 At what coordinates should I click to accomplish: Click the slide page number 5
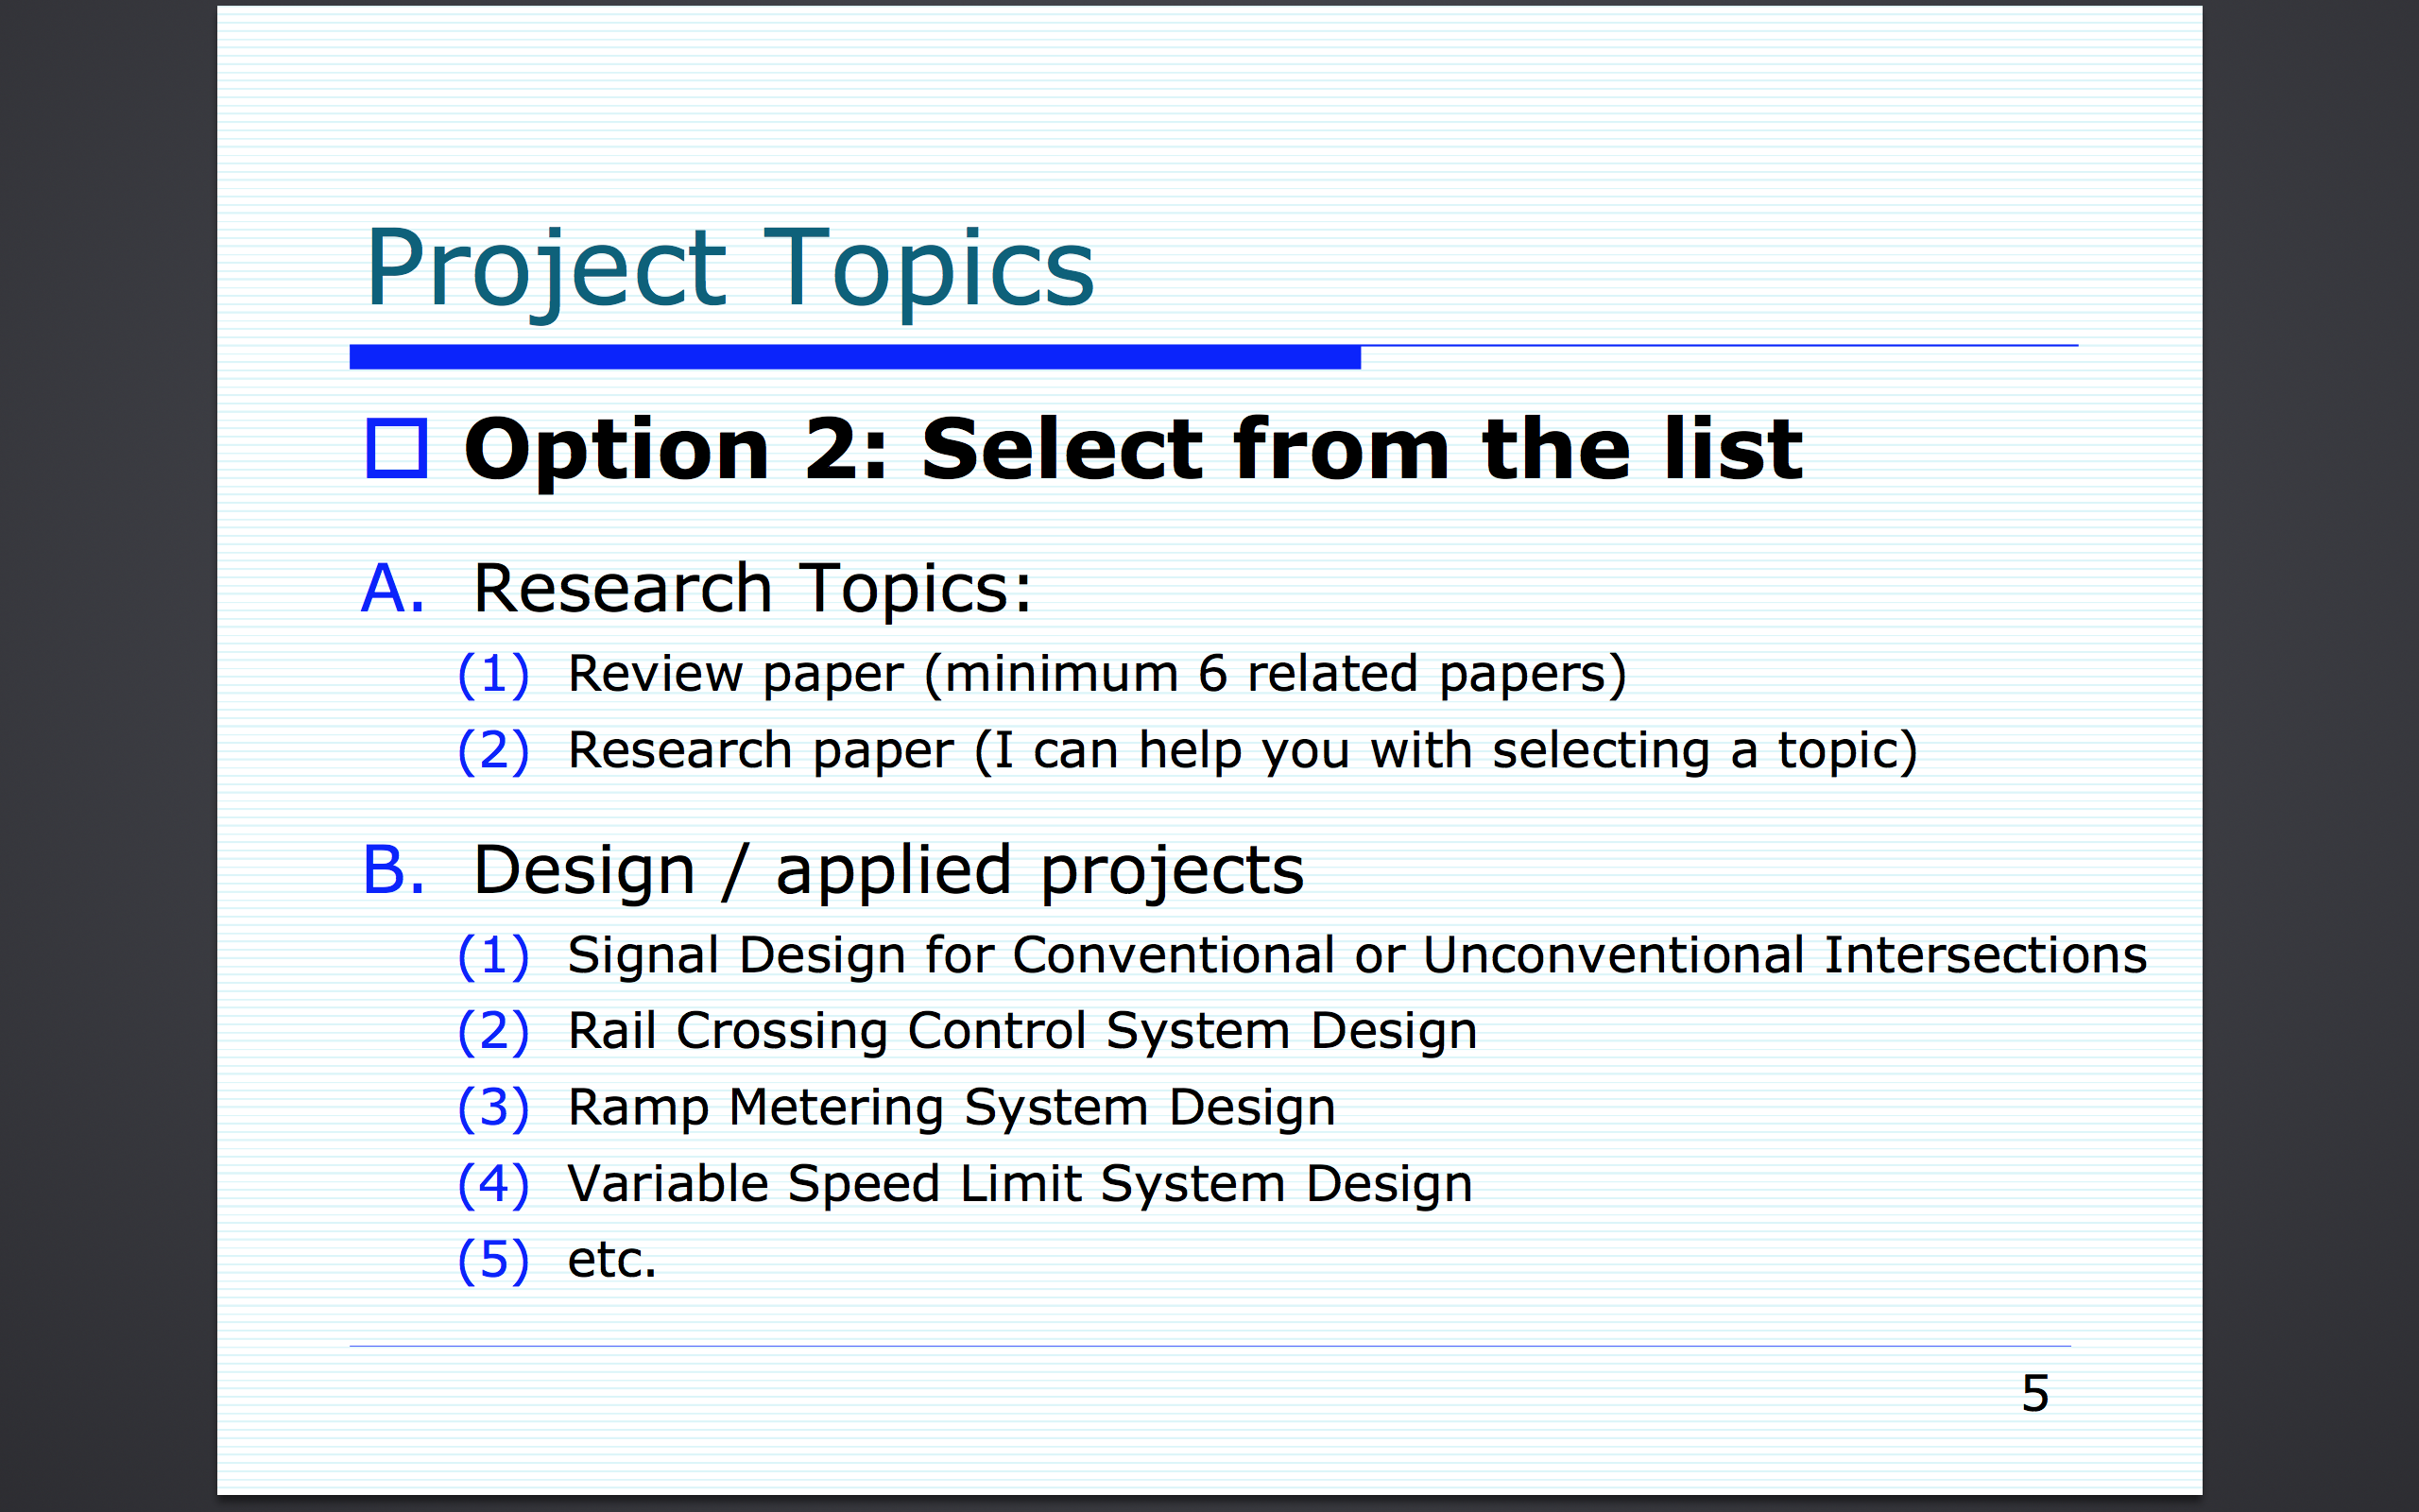(x=2035, y=1394)
